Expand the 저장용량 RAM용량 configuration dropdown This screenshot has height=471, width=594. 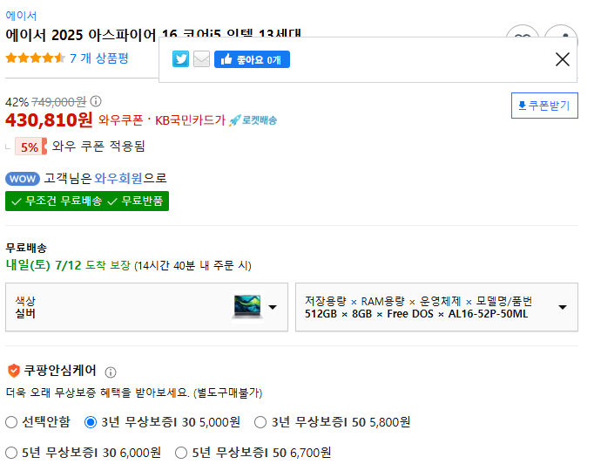click(x=436, y=307)
